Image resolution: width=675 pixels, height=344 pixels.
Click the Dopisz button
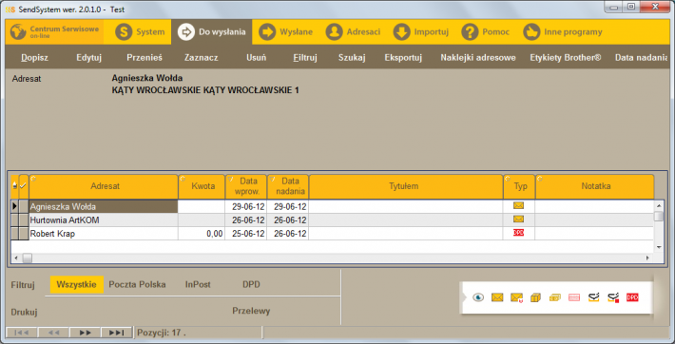[35, 58]
